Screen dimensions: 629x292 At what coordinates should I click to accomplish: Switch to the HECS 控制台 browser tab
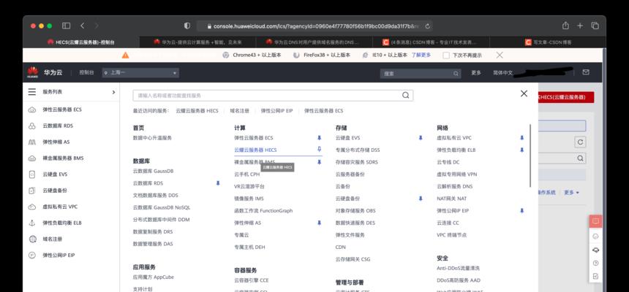(x=81, y=42)
